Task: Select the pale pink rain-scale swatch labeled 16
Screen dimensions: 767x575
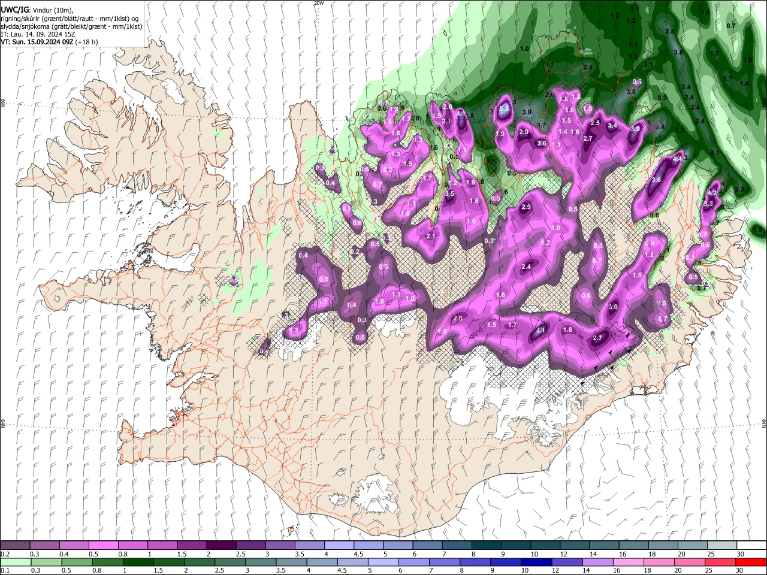Action: point(627,562)
